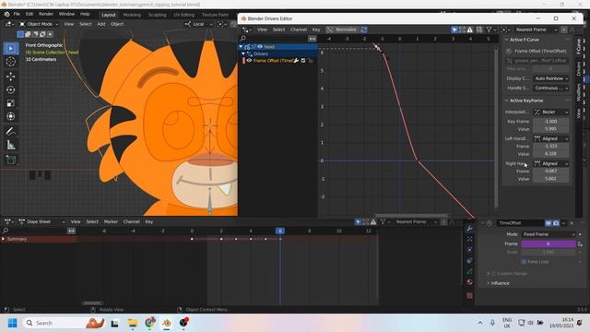Select the Annotate tool
Image resolution: width=590 pixels, height=332 pixels.
click(x=10, y=131)
